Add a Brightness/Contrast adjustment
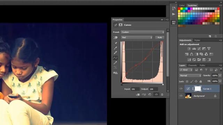223x125 pixels. pyautogui.click(x=189, y=49)
